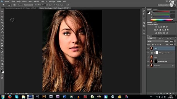
Task: Select the Magic Wand tool
Action: (x=2, y=20)
